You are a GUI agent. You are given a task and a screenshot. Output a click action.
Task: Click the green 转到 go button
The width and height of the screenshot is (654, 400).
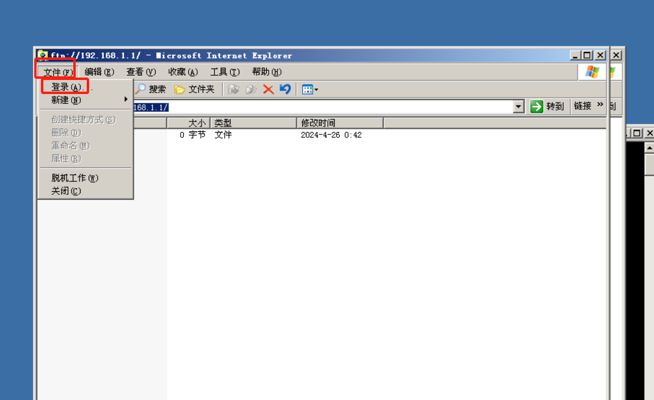pyautogui.click(x=547, y=106)
